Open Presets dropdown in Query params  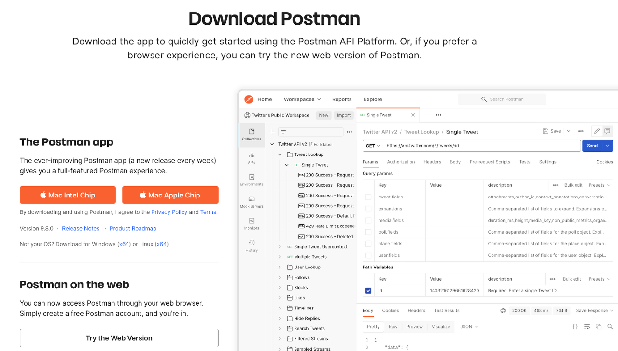(x=599, y=185)
